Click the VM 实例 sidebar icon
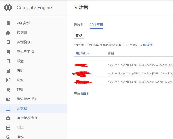Image resolution: width=173 pixels, height=139 pixels. (8, 23)
